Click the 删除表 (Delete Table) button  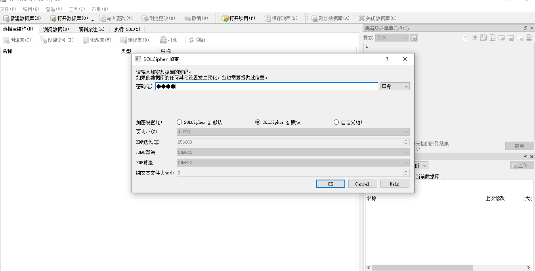pyautogui.click(x=135, y=40)
